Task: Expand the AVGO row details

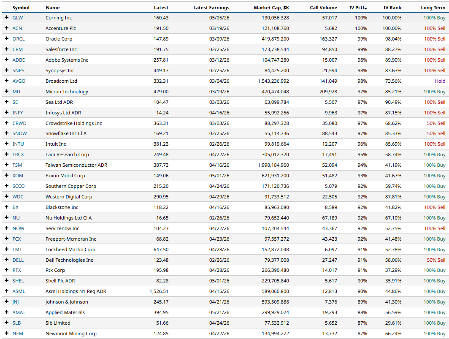Action: [7, 81]
